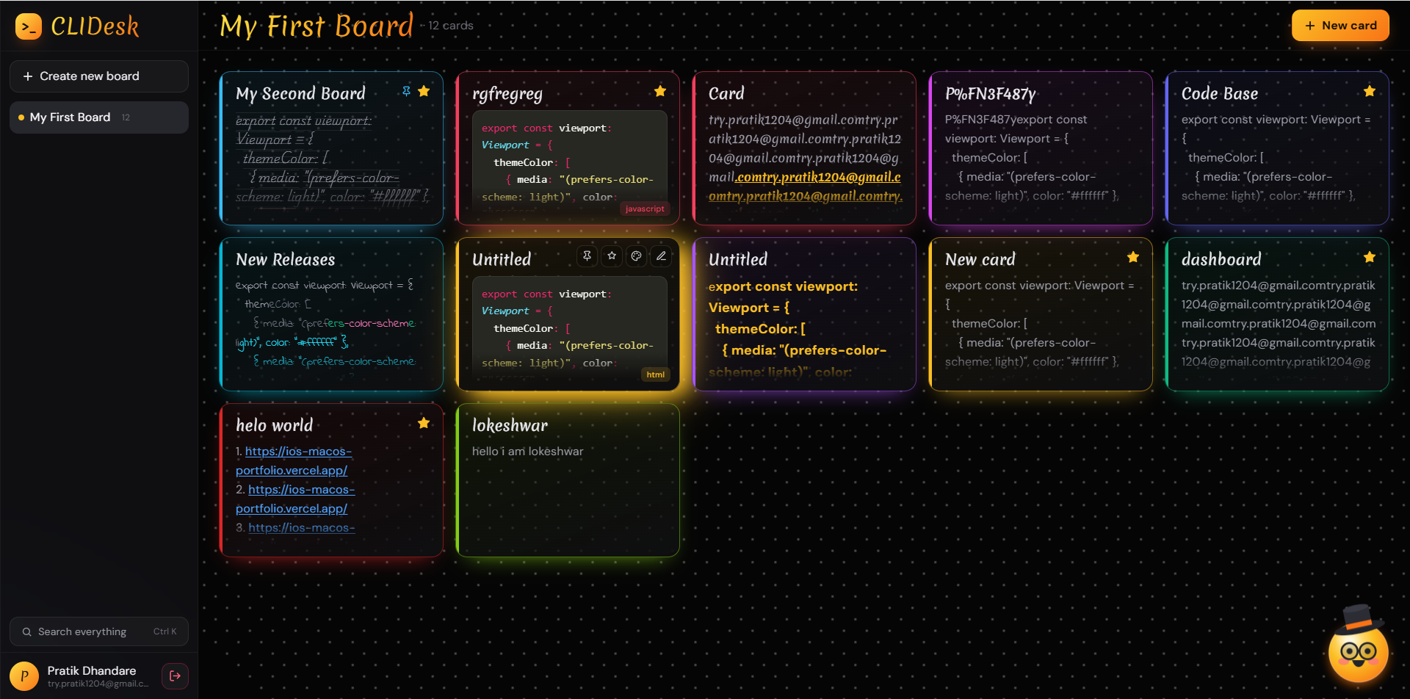Click the CLIDesk app name text

point(95,26)
